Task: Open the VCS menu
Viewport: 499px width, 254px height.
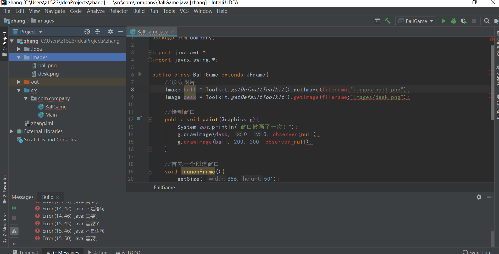Action: tap(184, 11)
